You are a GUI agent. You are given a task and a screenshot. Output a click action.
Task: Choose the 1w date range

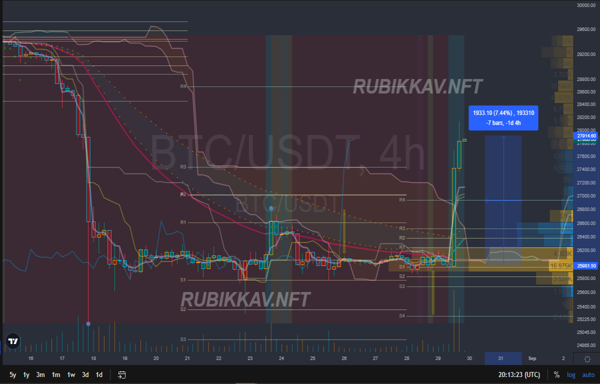[71, 374]
